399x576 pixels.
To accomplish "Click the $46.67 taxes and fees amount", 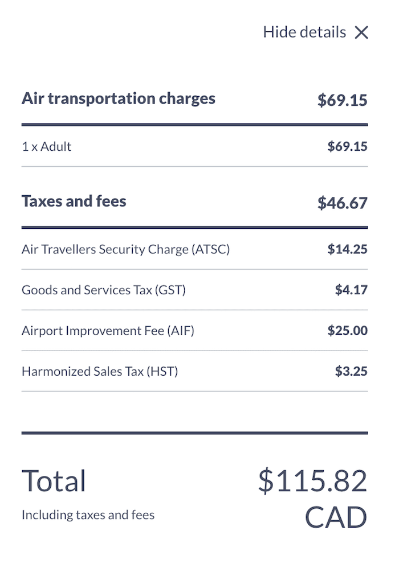I will click(x=343, y=203).
